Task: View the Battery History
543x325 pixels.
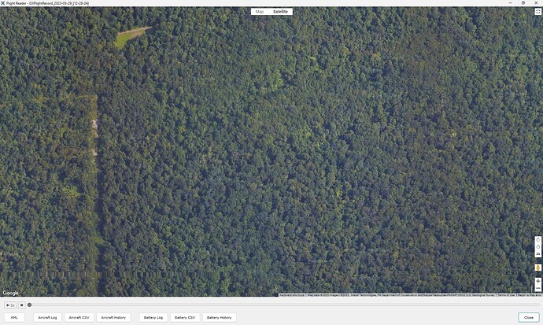Action: coord(220,317)
